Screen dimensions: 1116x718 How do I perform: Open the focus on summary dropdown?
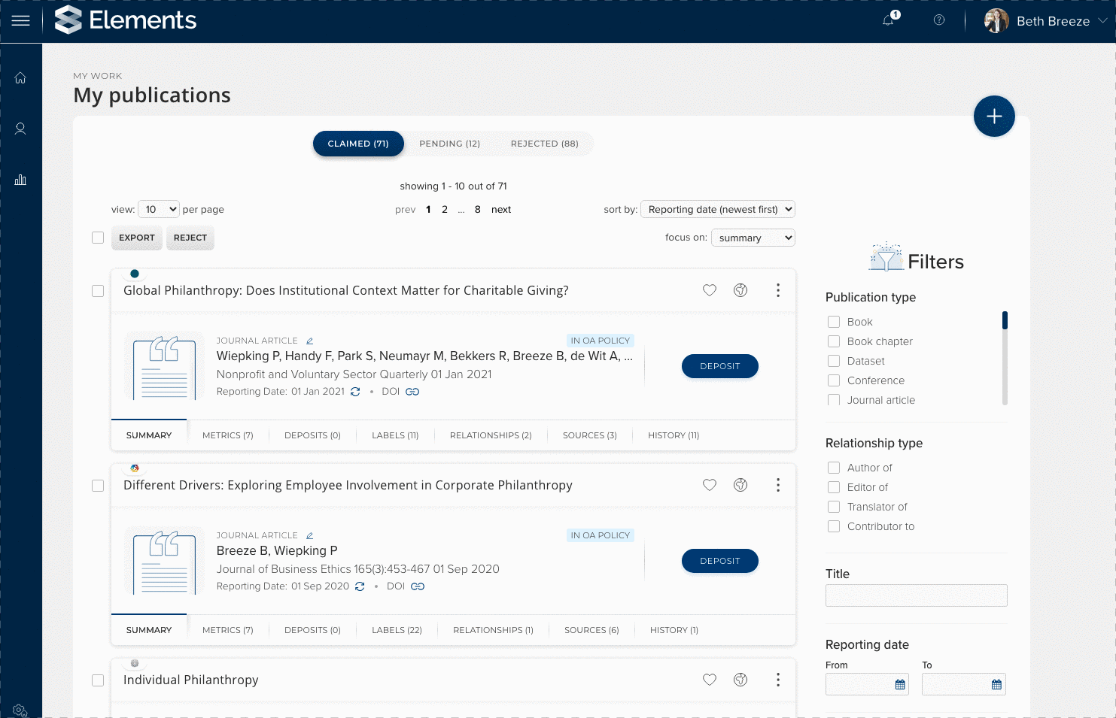753,238
